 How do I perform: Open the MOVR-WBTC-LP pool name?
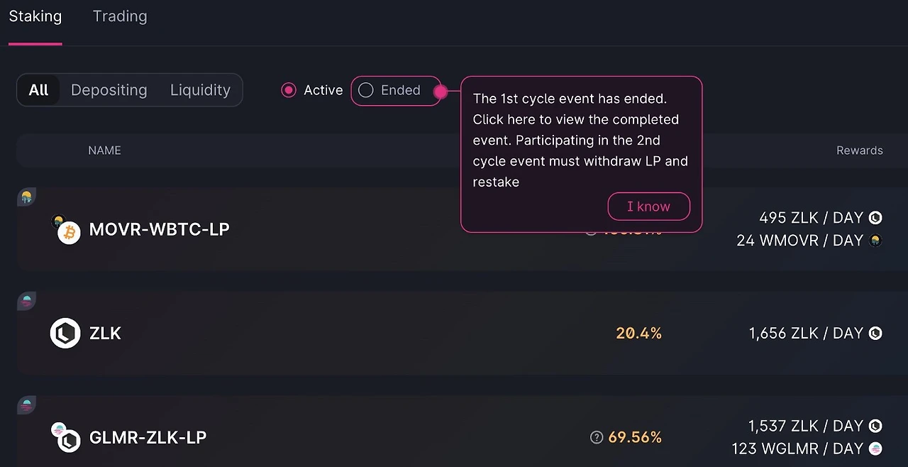click(159, 230)
